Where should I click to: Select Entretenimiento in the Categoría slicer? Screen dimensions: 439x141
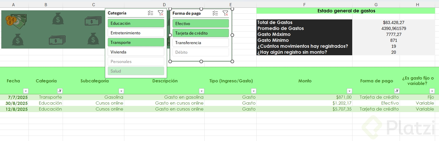(x=136, y=33)
